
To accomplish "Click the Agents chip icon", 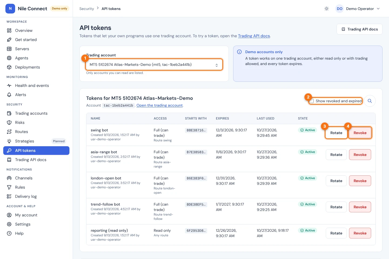I will click(9, 58).
